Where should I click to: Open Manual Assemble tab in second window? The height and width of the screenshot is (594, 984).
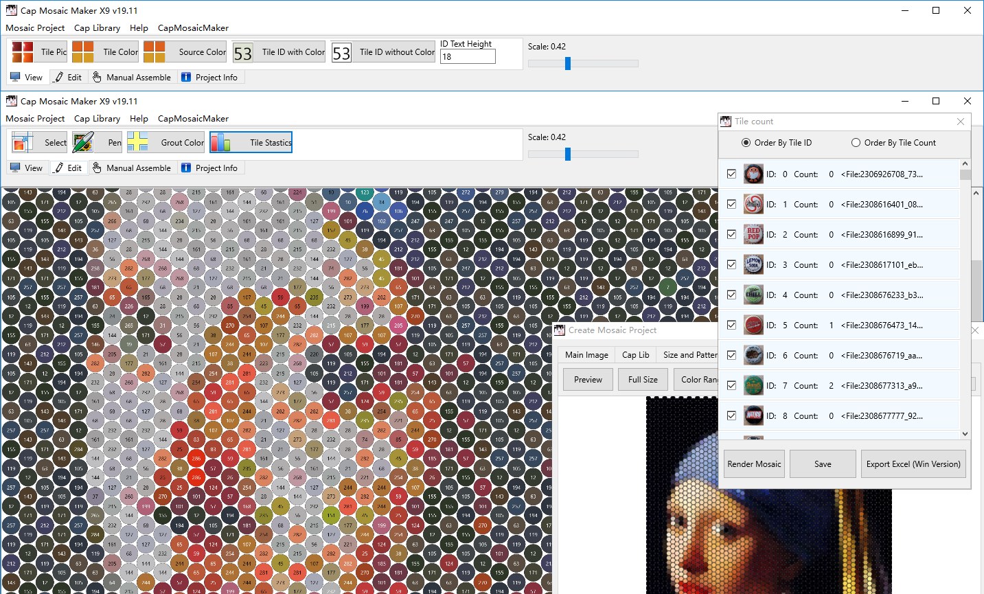[132, 168]
